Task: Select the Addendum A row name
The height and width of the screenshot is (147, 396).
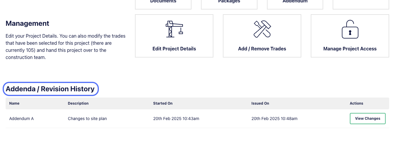Action: 21,119
